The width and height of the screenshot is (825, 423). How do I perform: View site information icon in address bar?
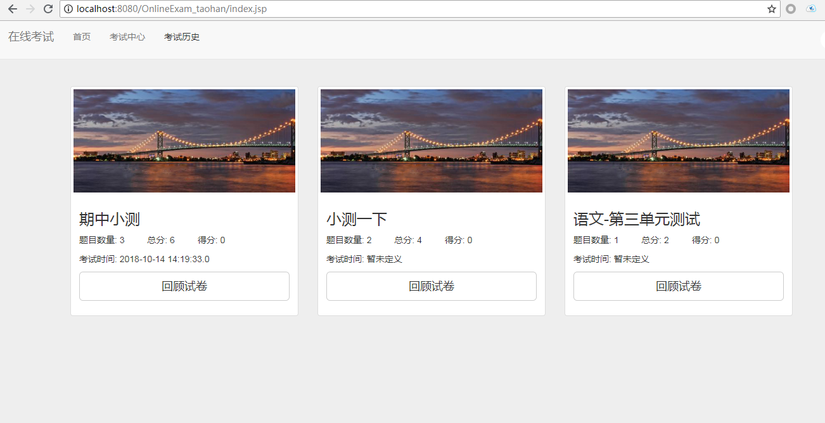tap(68, 9)
